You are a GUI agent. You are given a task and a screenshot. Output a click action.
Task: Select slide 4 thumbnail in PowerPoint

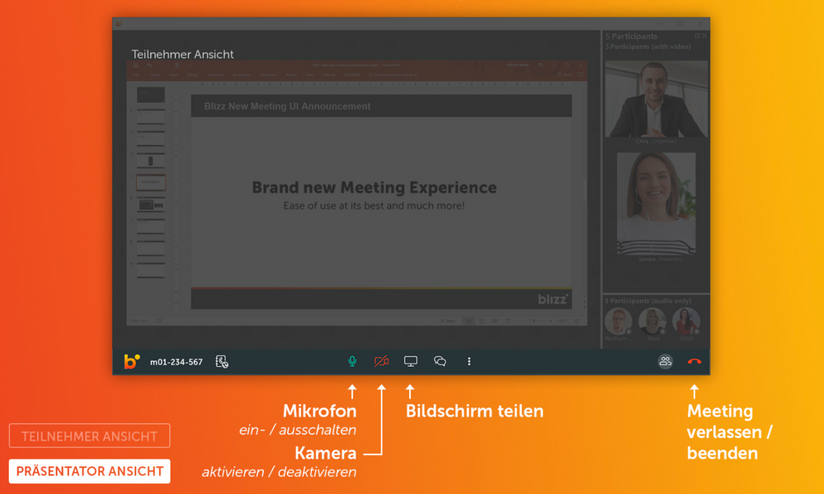(x=151, y=160)
